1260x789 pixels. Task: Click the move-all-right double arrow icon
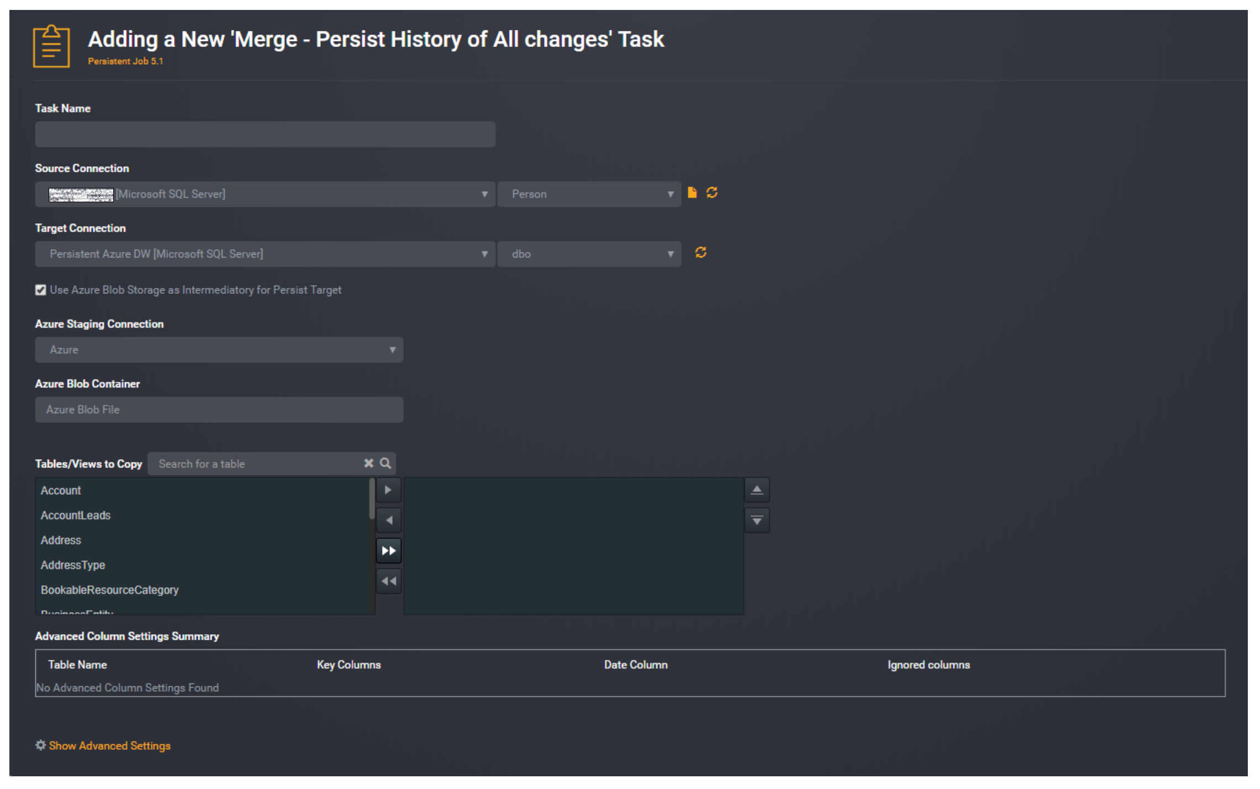(x=389, y=550)
